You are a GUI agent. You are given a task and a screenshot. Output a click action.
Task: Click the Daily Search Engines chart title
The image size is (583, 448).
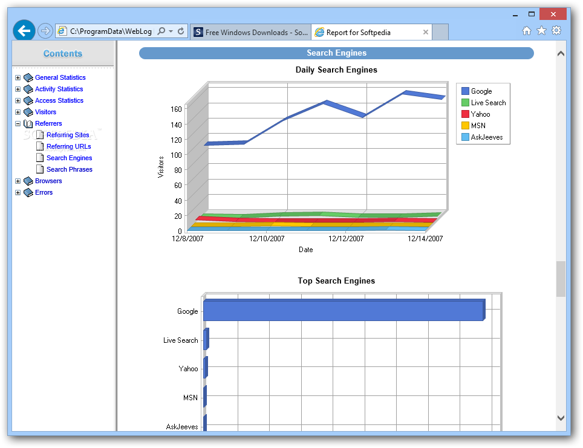pos(336,70)
